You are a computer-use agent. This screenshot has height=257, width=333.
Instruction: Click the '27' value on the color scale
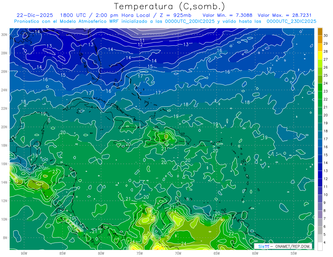click(x=326, y=59)
